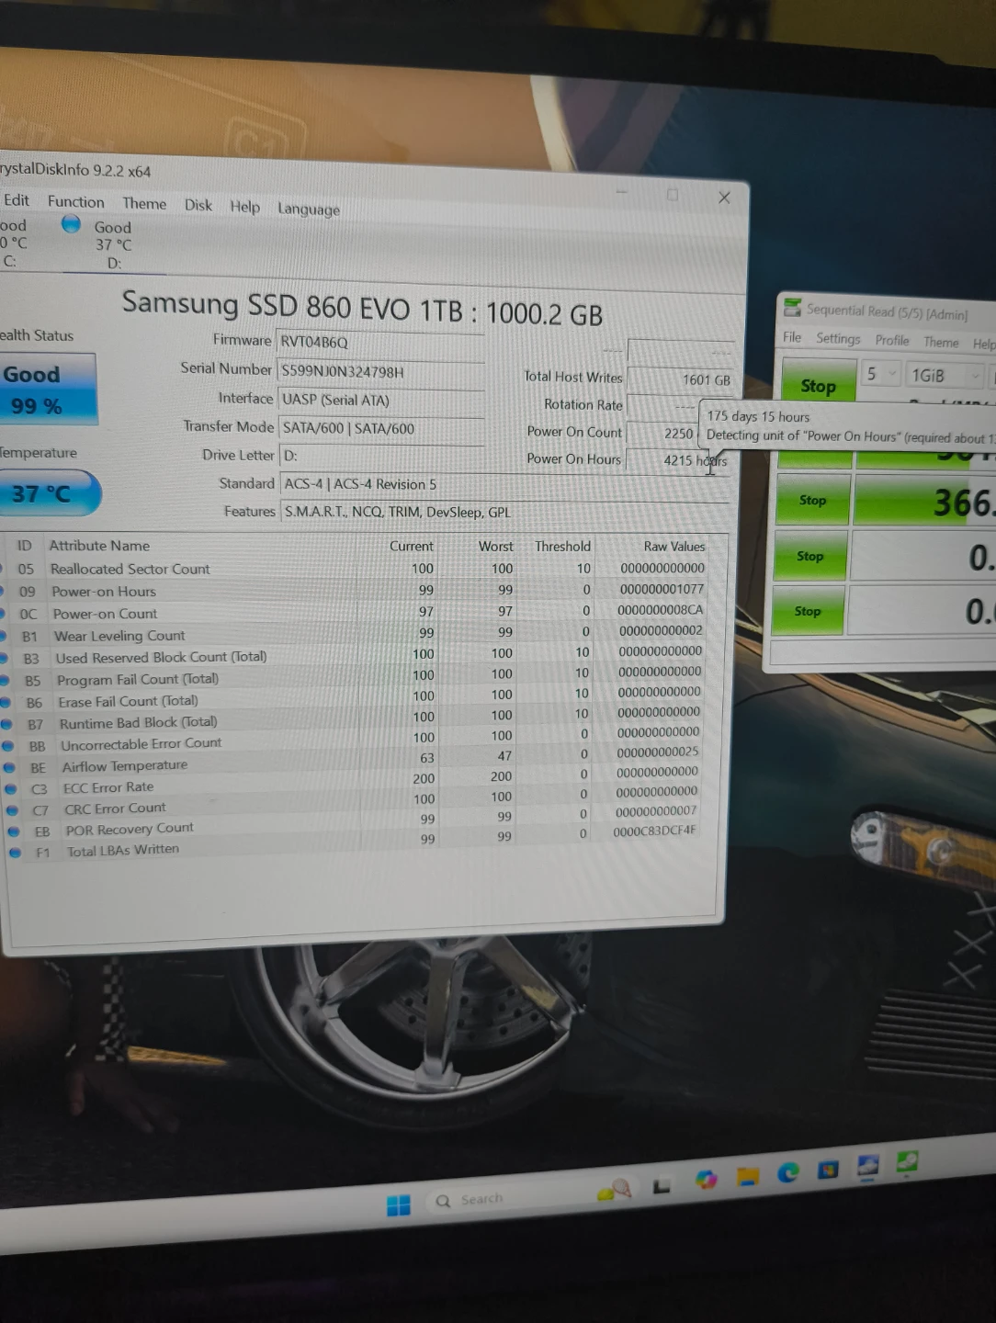Open the Disk menu

pos(198,205)
